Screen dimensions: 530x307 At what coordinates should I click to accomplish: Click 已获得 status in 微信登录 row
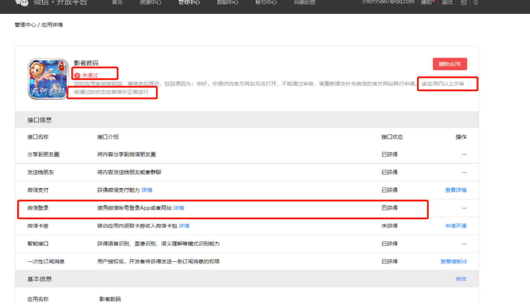389,208
